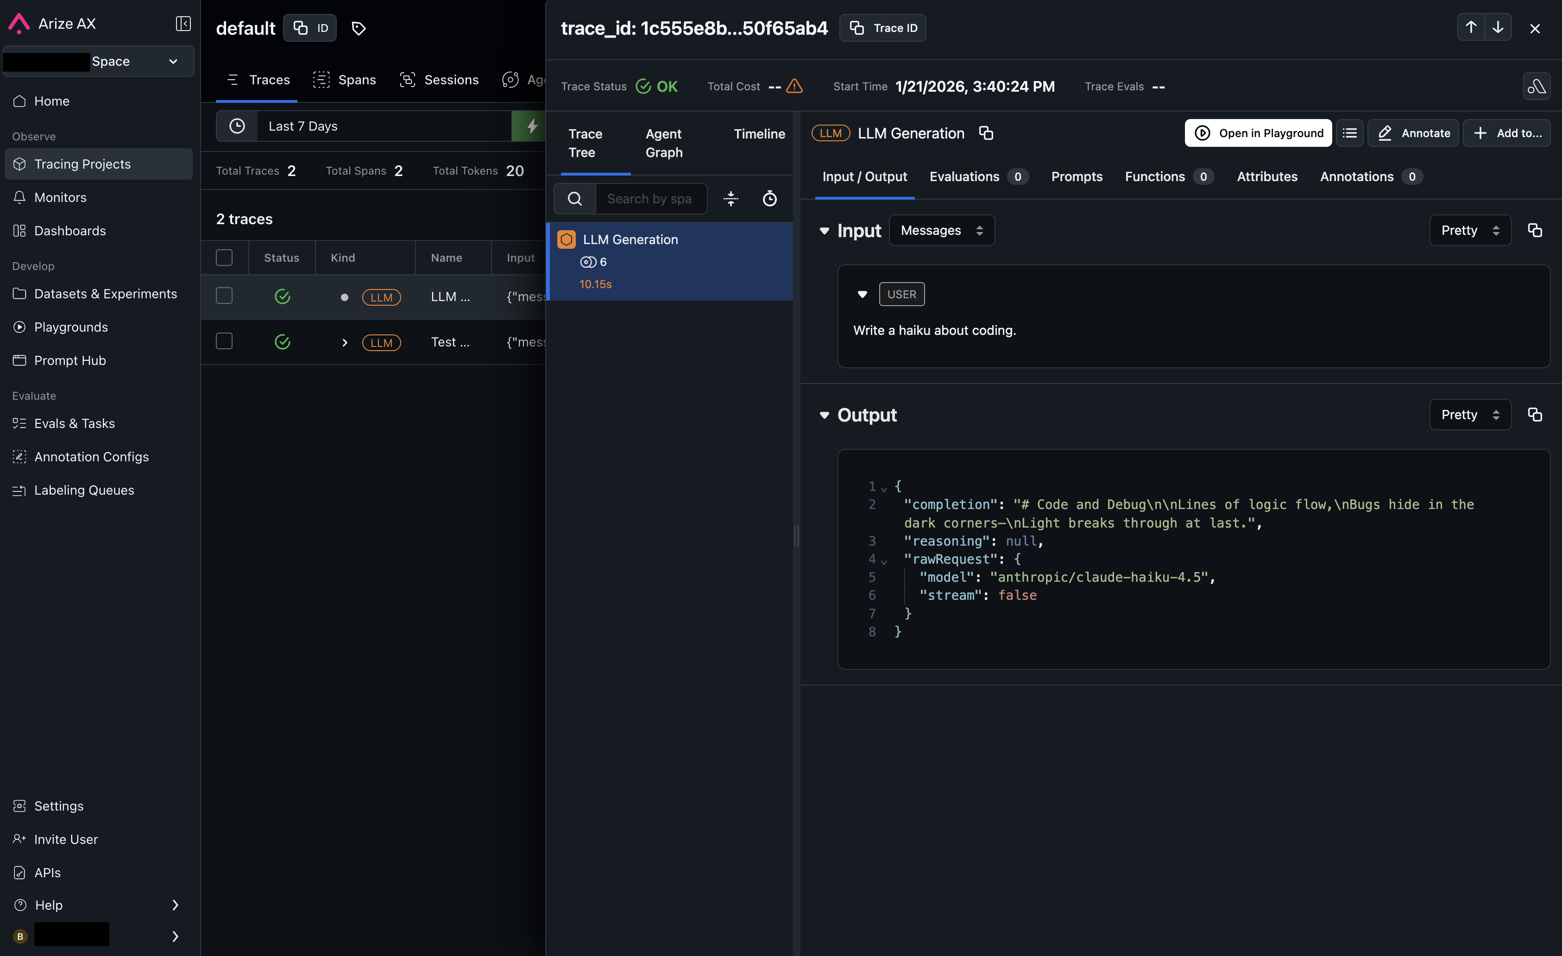Open the Output Pretty format dropdown

pos(1470,415)
